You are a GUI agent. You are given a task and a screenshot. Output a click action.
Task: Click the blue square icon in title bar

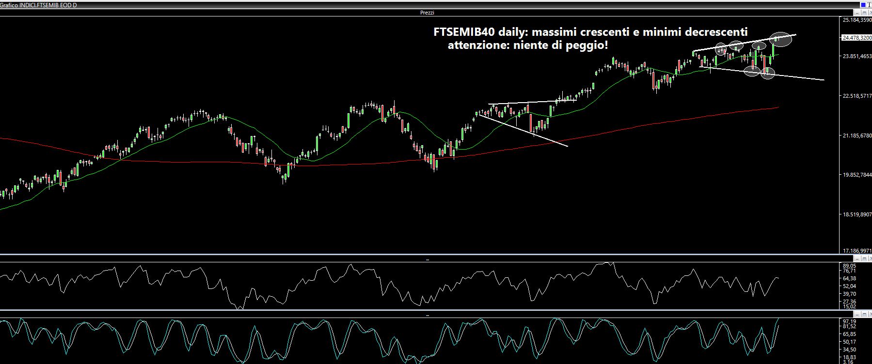863,5
